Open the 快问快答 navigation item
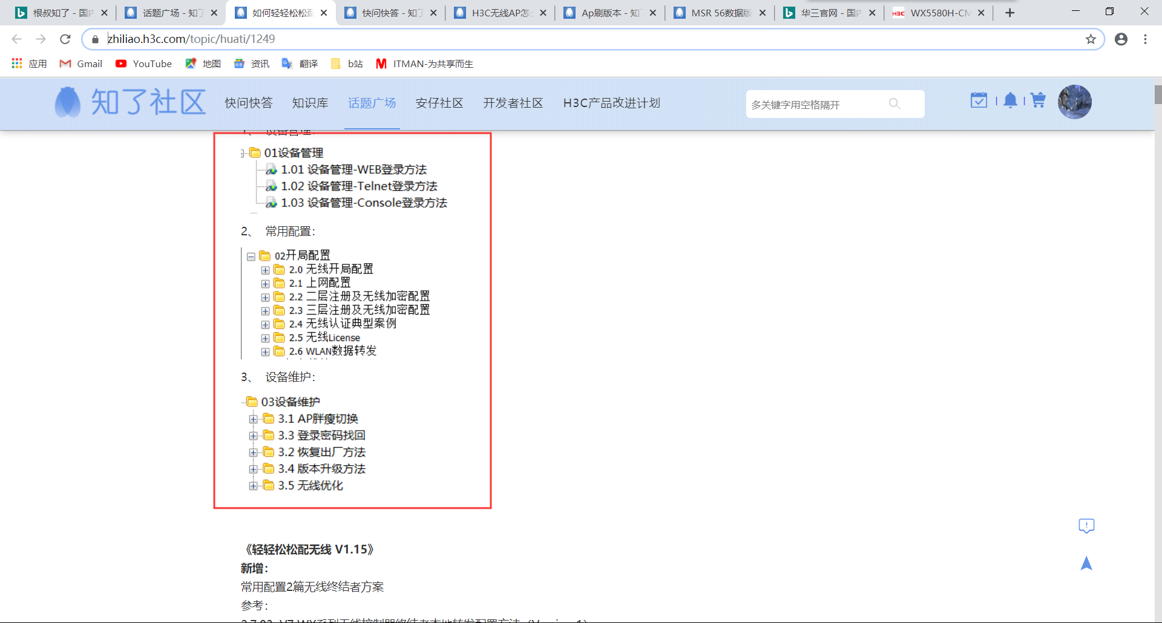Screen dimensions: 1162x623 tap(249, 103)
